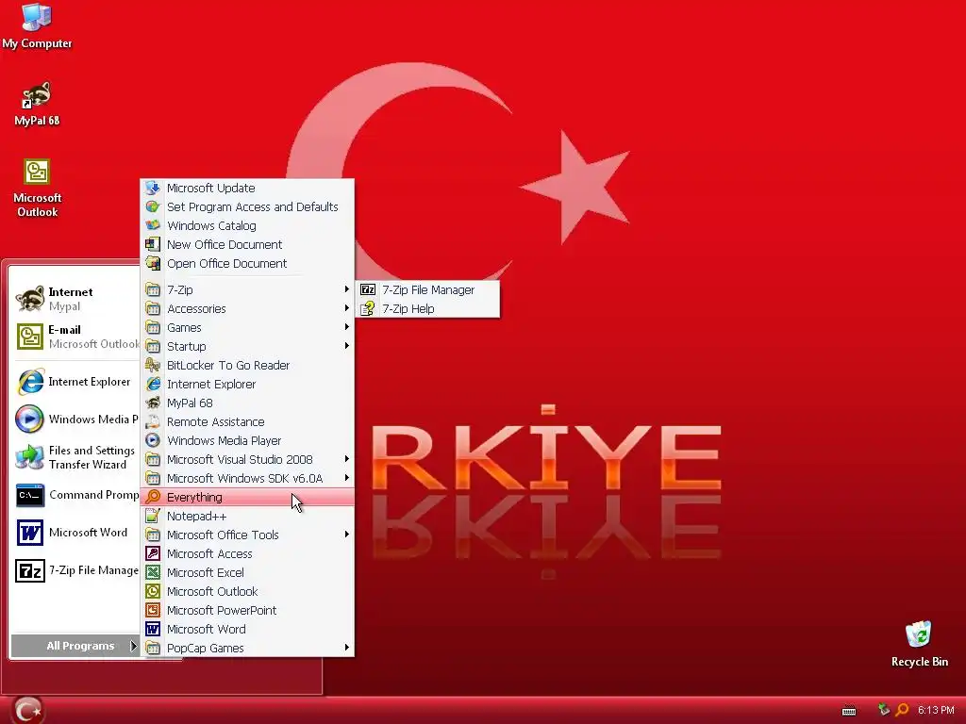Viewport: 966px width, 724px height.
Task: Click the Start button with crescent
Action: tap(27, 711)
